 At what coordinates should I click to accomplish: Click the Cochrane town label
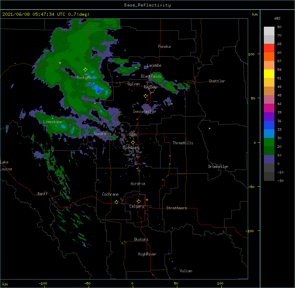click(x=110, y=194)
